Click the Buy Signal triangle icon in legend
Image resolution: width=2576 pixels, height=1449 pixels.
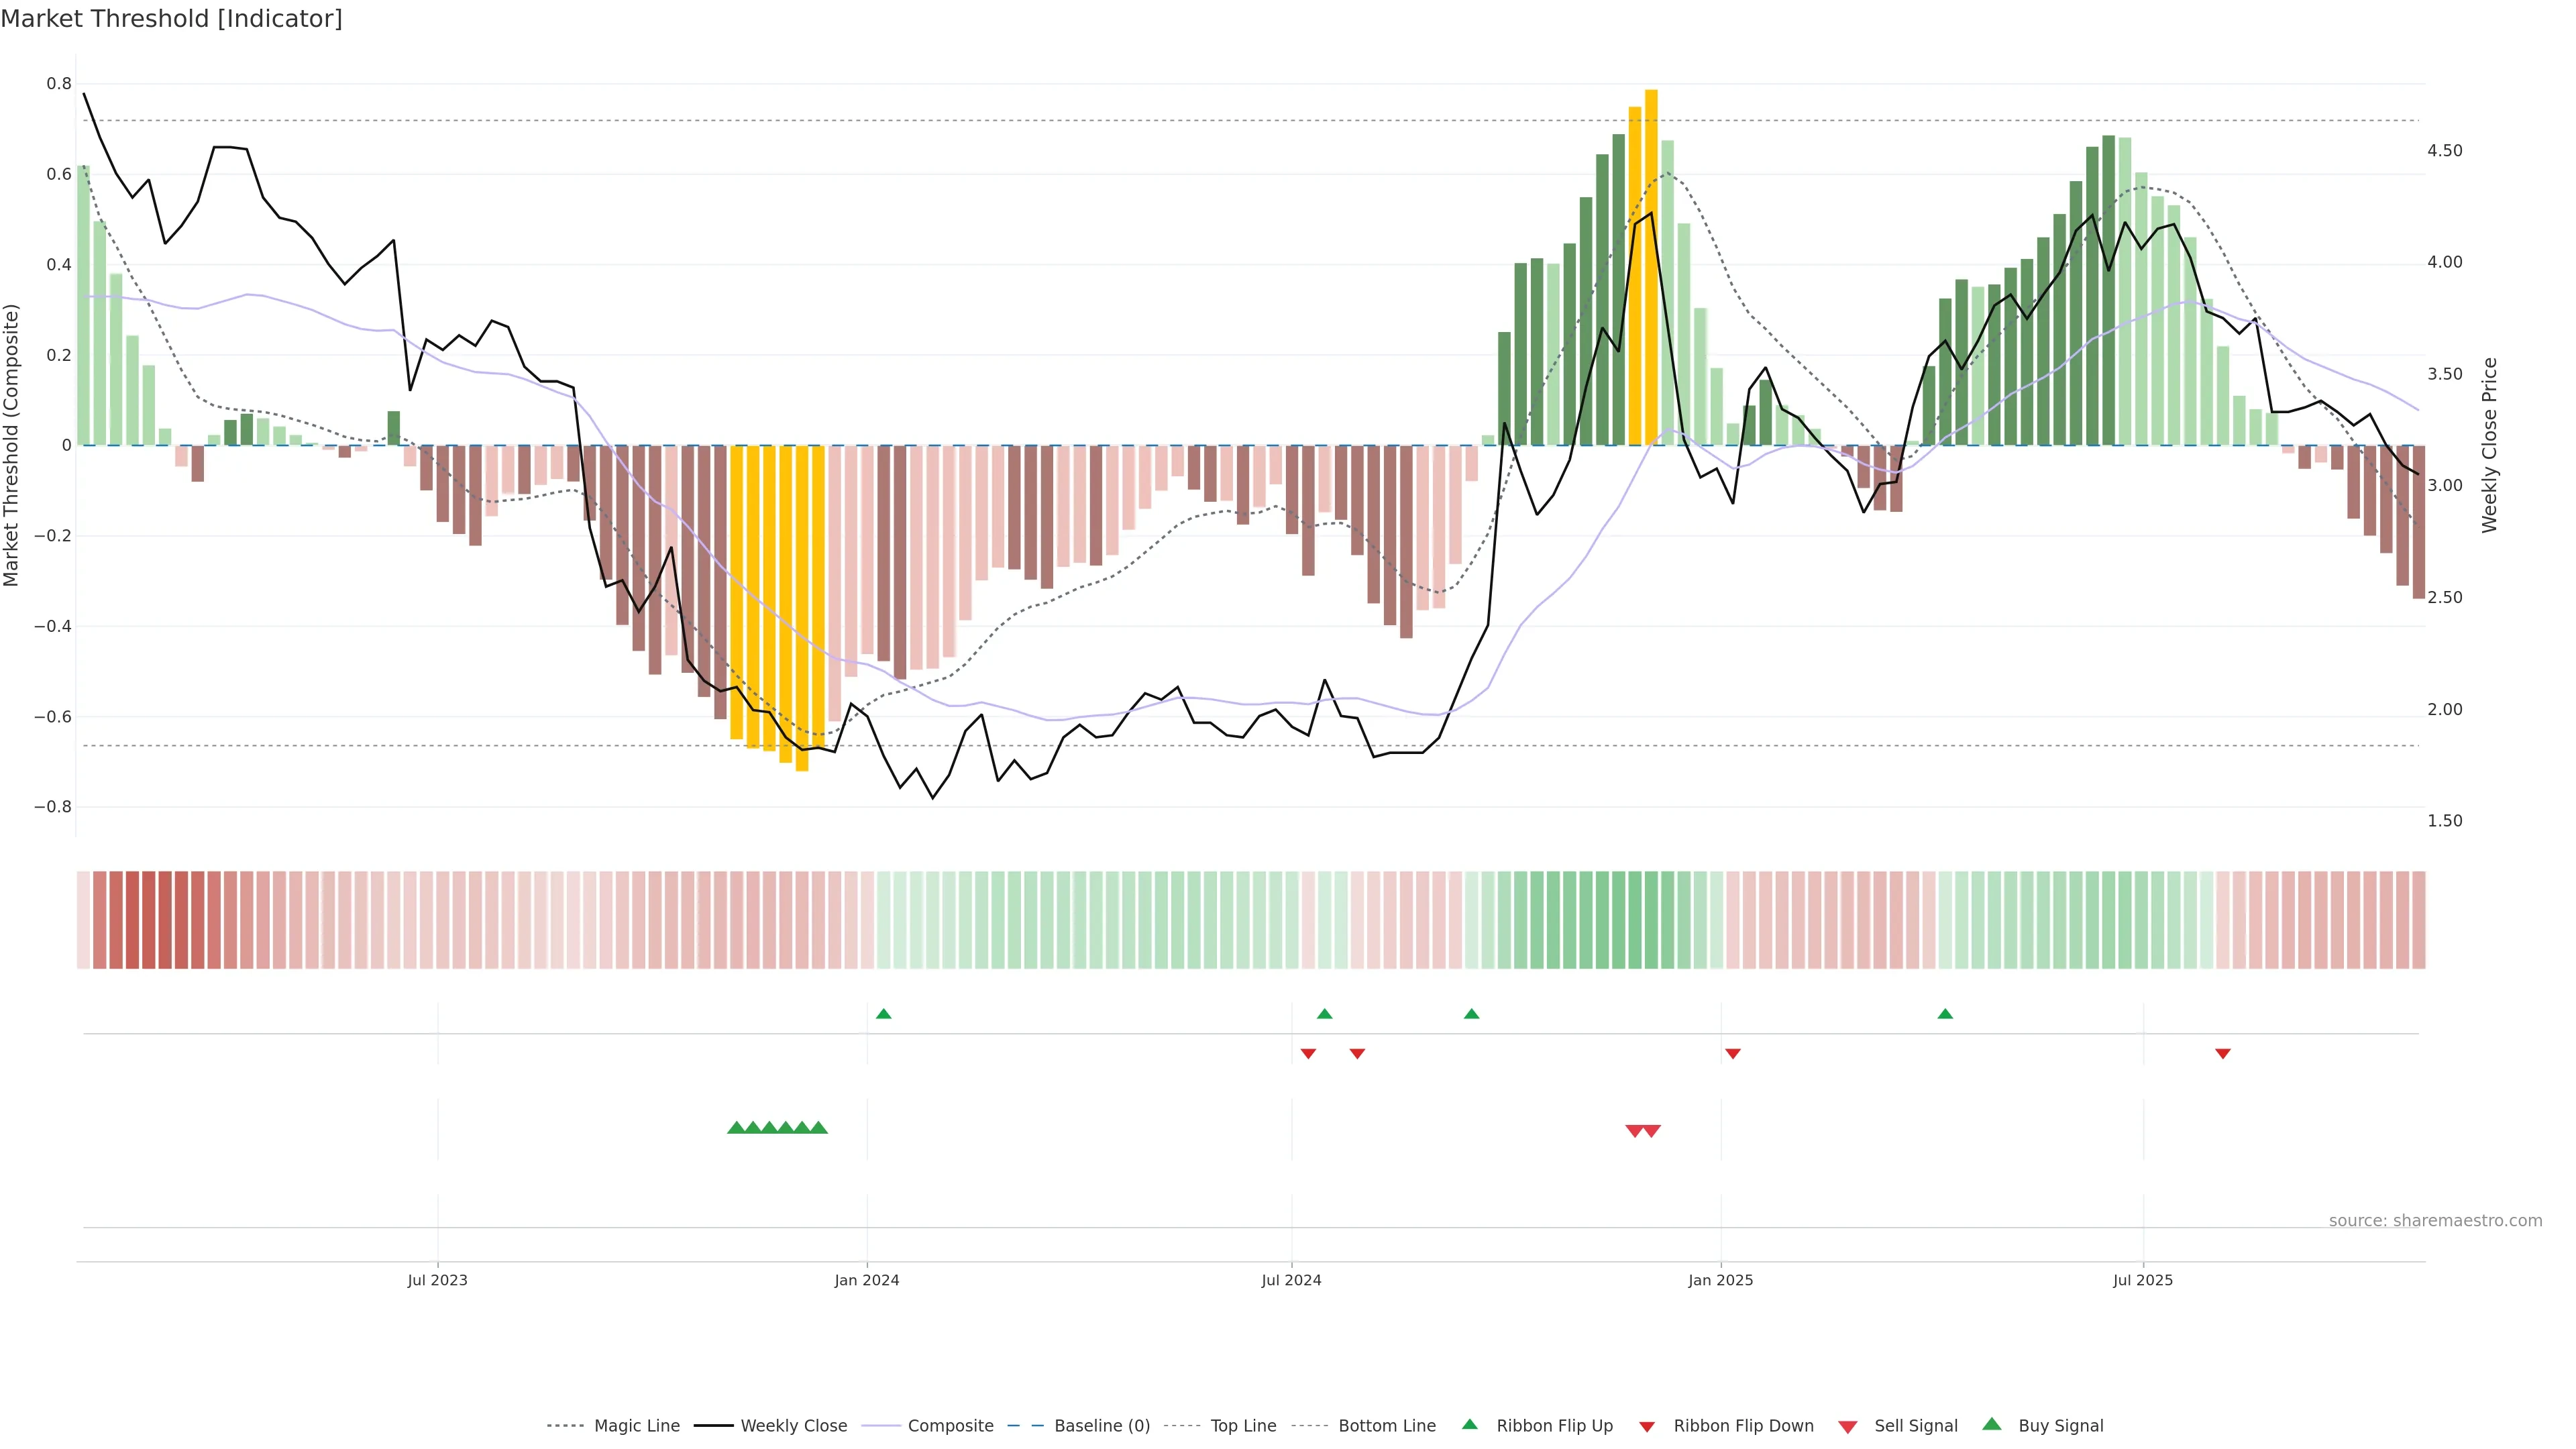(1992, 1424)
